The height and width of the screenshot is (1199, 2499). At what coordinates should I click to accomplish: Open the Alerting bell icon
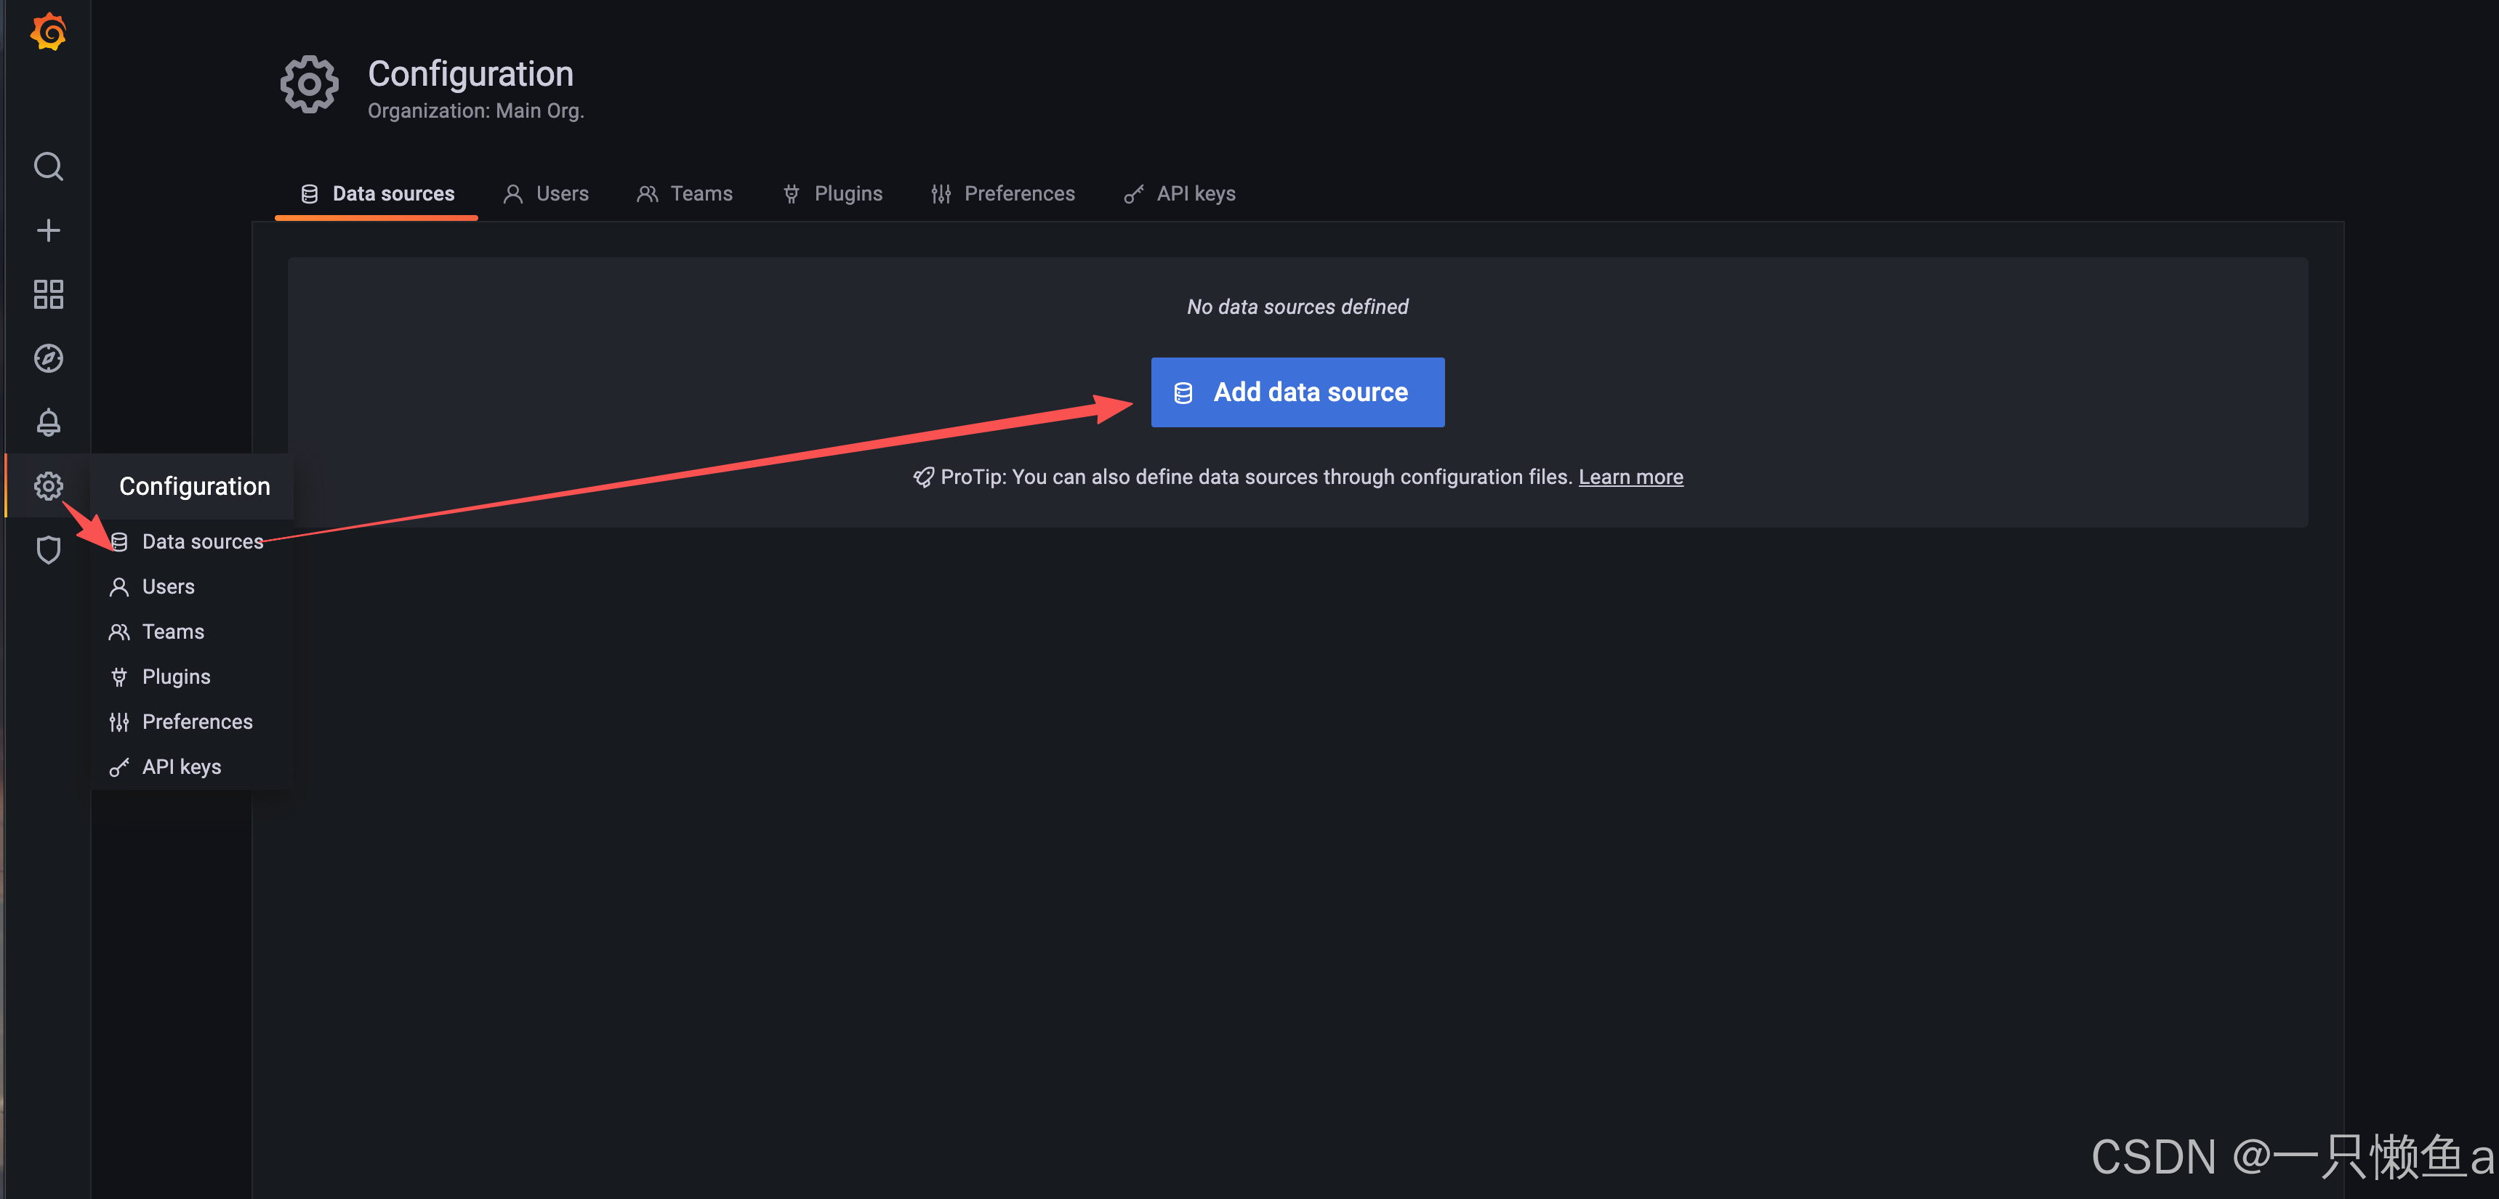[47, 423]
